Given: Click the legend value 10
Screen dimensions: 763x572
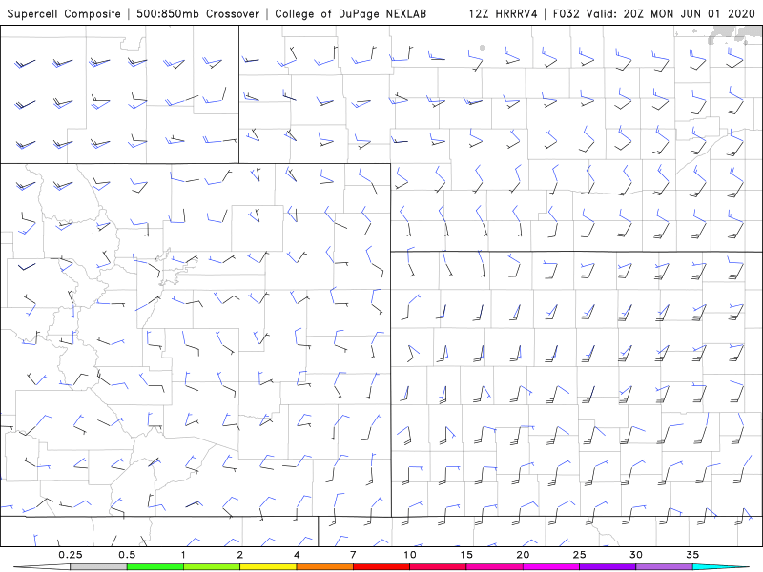Looking at the screenshot, I should (x=410, y=555).
